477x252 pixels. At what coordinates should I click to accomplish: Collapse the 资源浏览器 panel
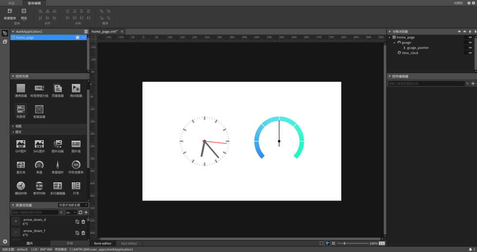coord(13,205)
